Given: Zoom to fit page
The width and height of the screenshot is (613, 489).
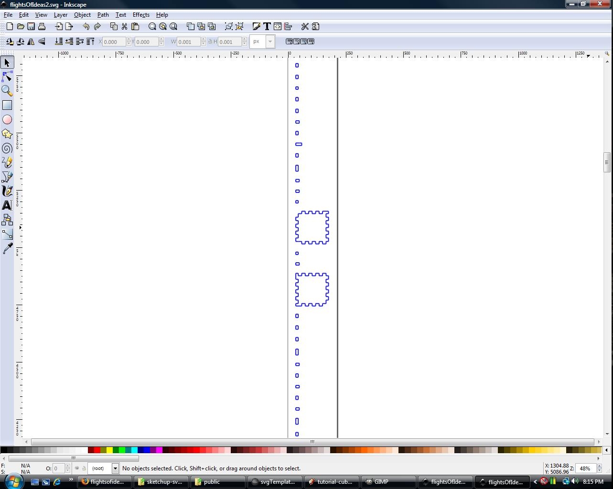Looking at the screenshot, I should (x=173, y=26).
